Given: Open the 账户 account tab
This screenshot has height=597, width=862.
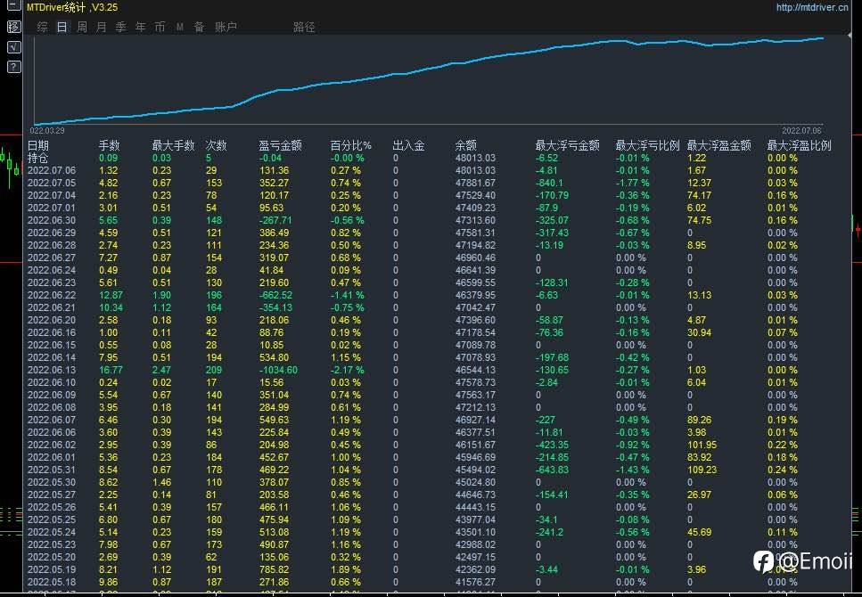Looking at the screenshot, I should [226, 27].
